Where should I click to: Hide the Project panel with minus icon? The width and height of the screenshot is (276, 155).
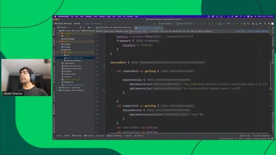93,28
